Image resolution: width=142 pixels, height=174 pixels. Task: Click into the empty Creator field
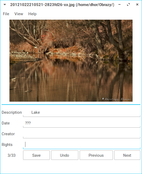pyautogui.click(x=82, y=134)
